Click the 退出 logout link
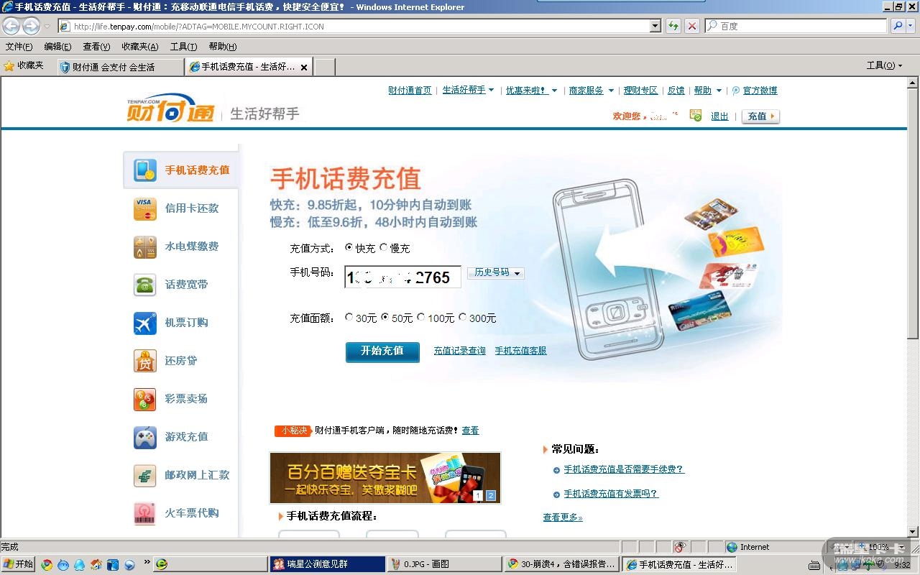Screen dimensions: 920x575 (719, 116)
